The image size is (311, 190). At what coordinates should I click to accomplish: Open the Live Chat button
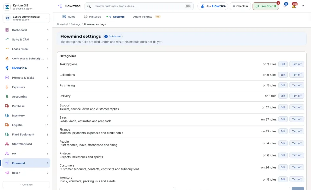tap(266, 6)
